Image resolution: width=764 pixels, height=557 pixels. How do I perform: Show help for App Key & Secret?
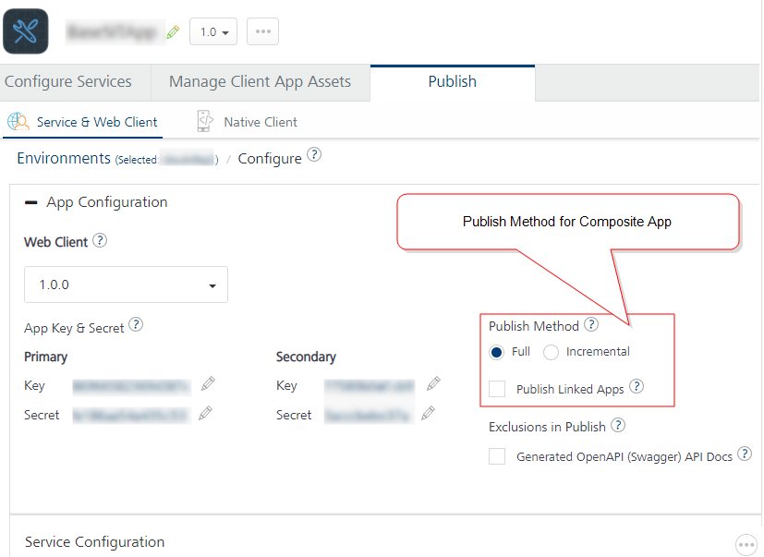click(x=136, y=324)
